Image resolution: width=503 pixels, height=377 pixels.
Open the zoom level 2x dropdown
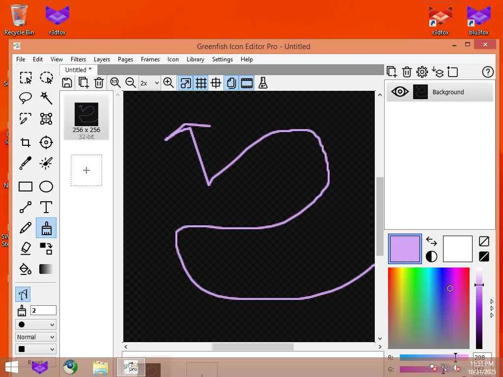click(x=149, y=83)
